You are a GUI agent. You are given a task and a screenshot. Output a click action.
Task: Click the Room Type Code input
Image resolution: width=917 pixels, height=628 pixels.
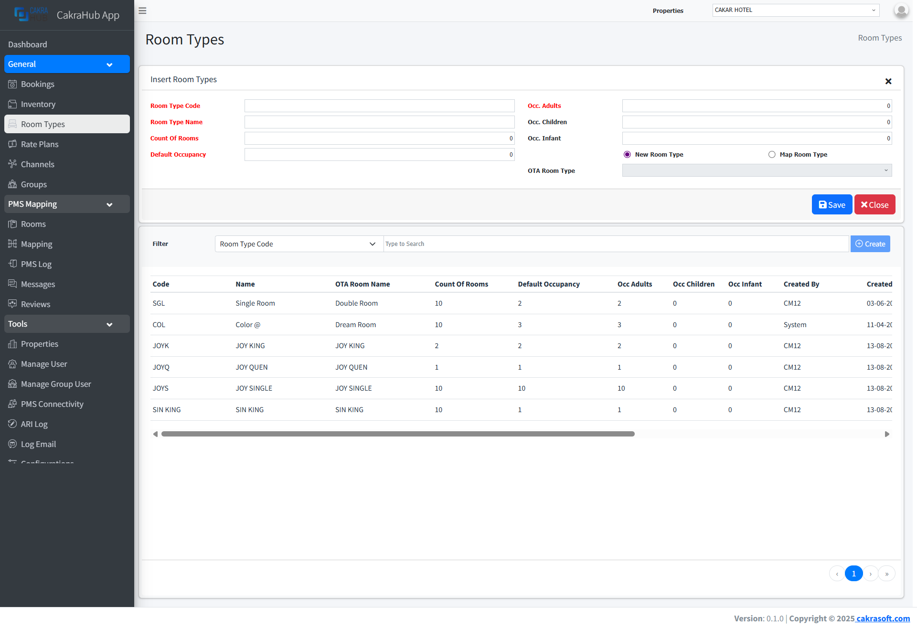point(379,106)
